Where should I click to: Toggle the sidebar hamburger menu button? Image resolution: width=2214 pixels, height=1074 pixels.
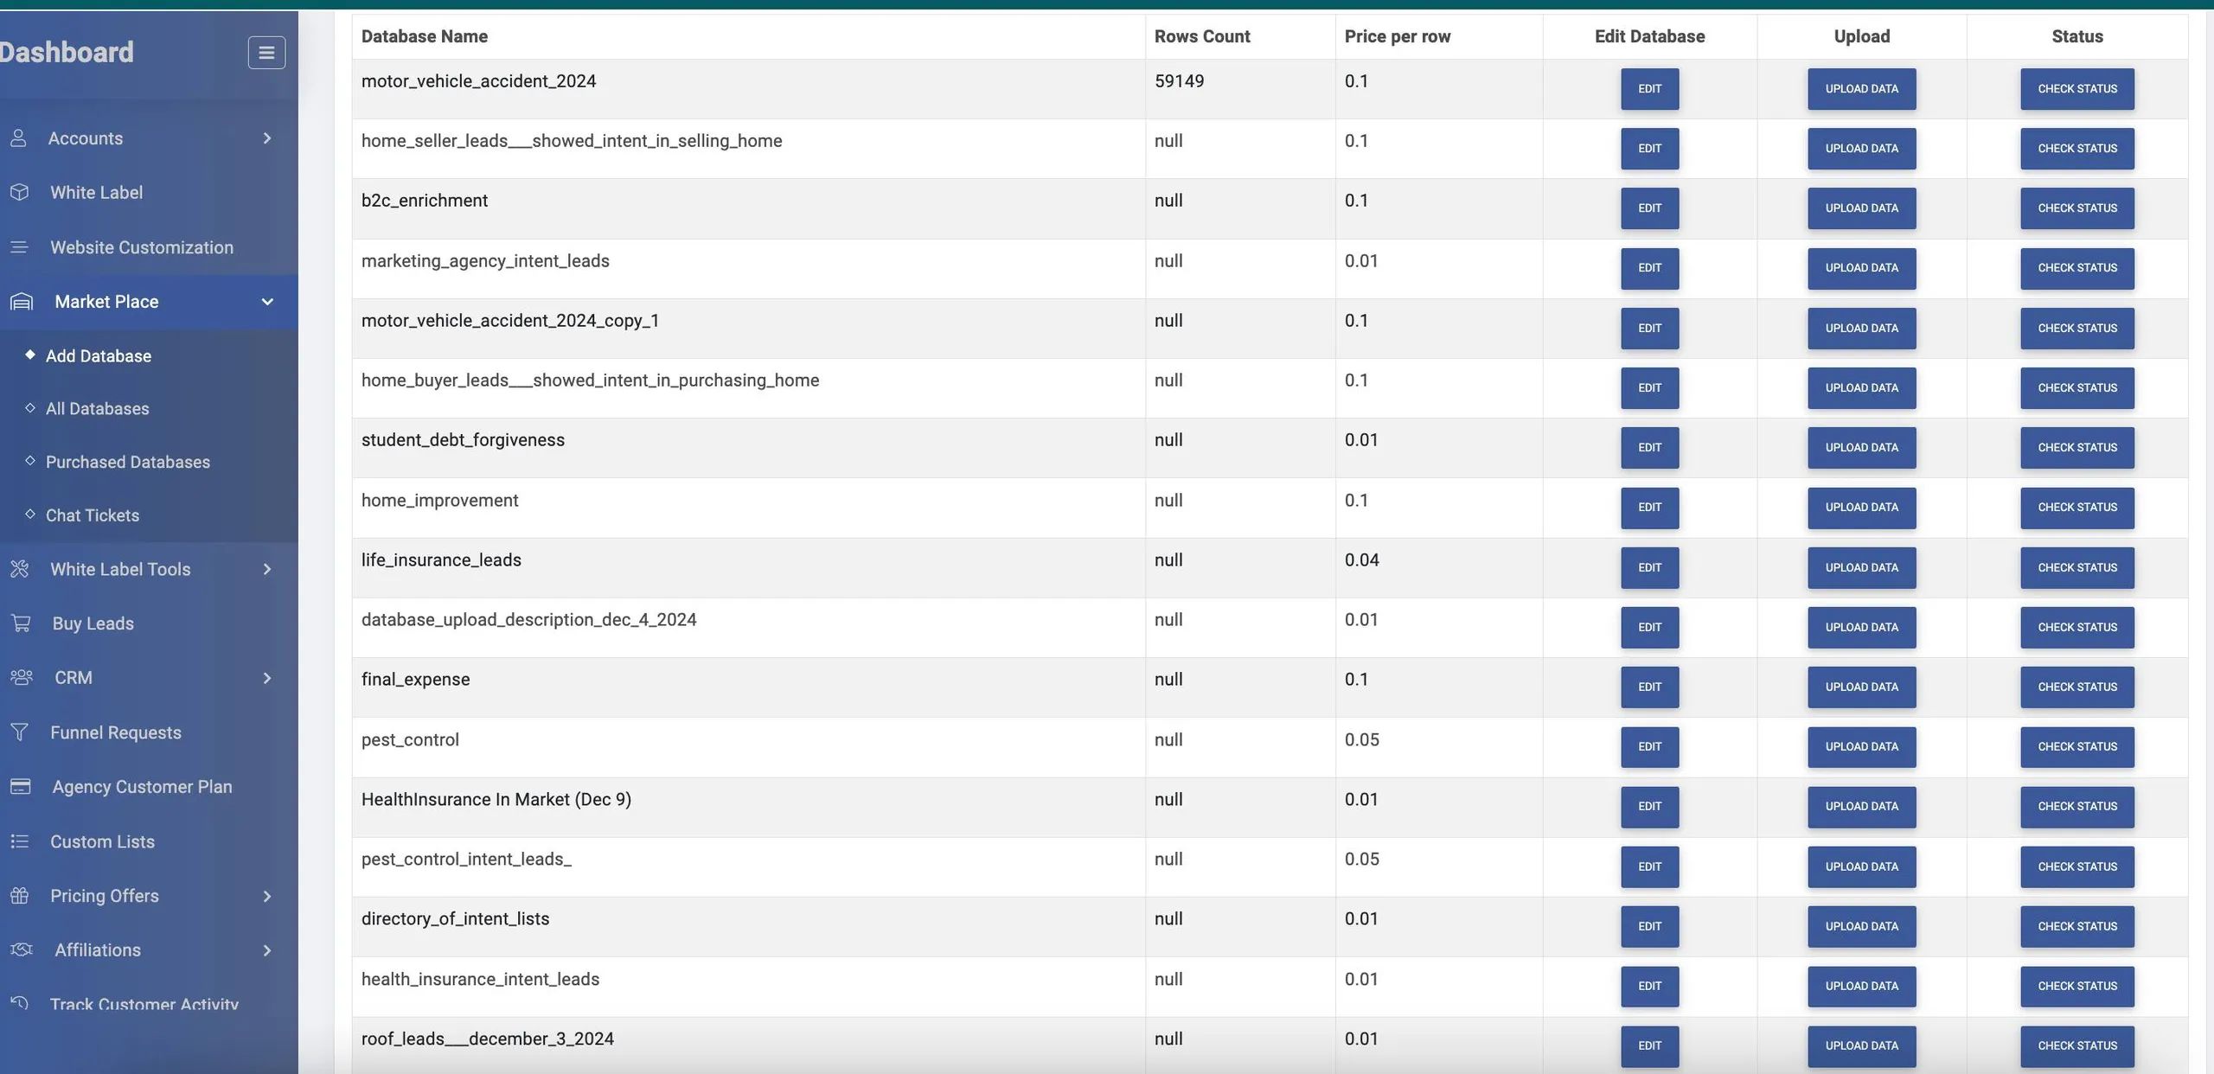(266, 53)
